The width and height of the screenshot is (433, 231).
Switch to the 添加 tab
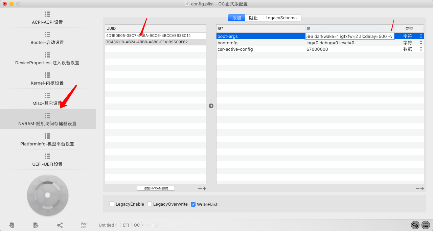pos(236,18)
